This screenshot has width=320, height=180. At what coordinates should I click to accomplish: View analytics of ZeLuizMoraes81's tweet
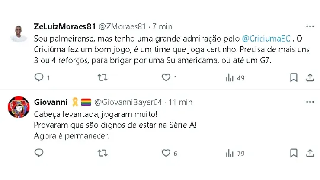pyautogui.click(x=230, y=78)
